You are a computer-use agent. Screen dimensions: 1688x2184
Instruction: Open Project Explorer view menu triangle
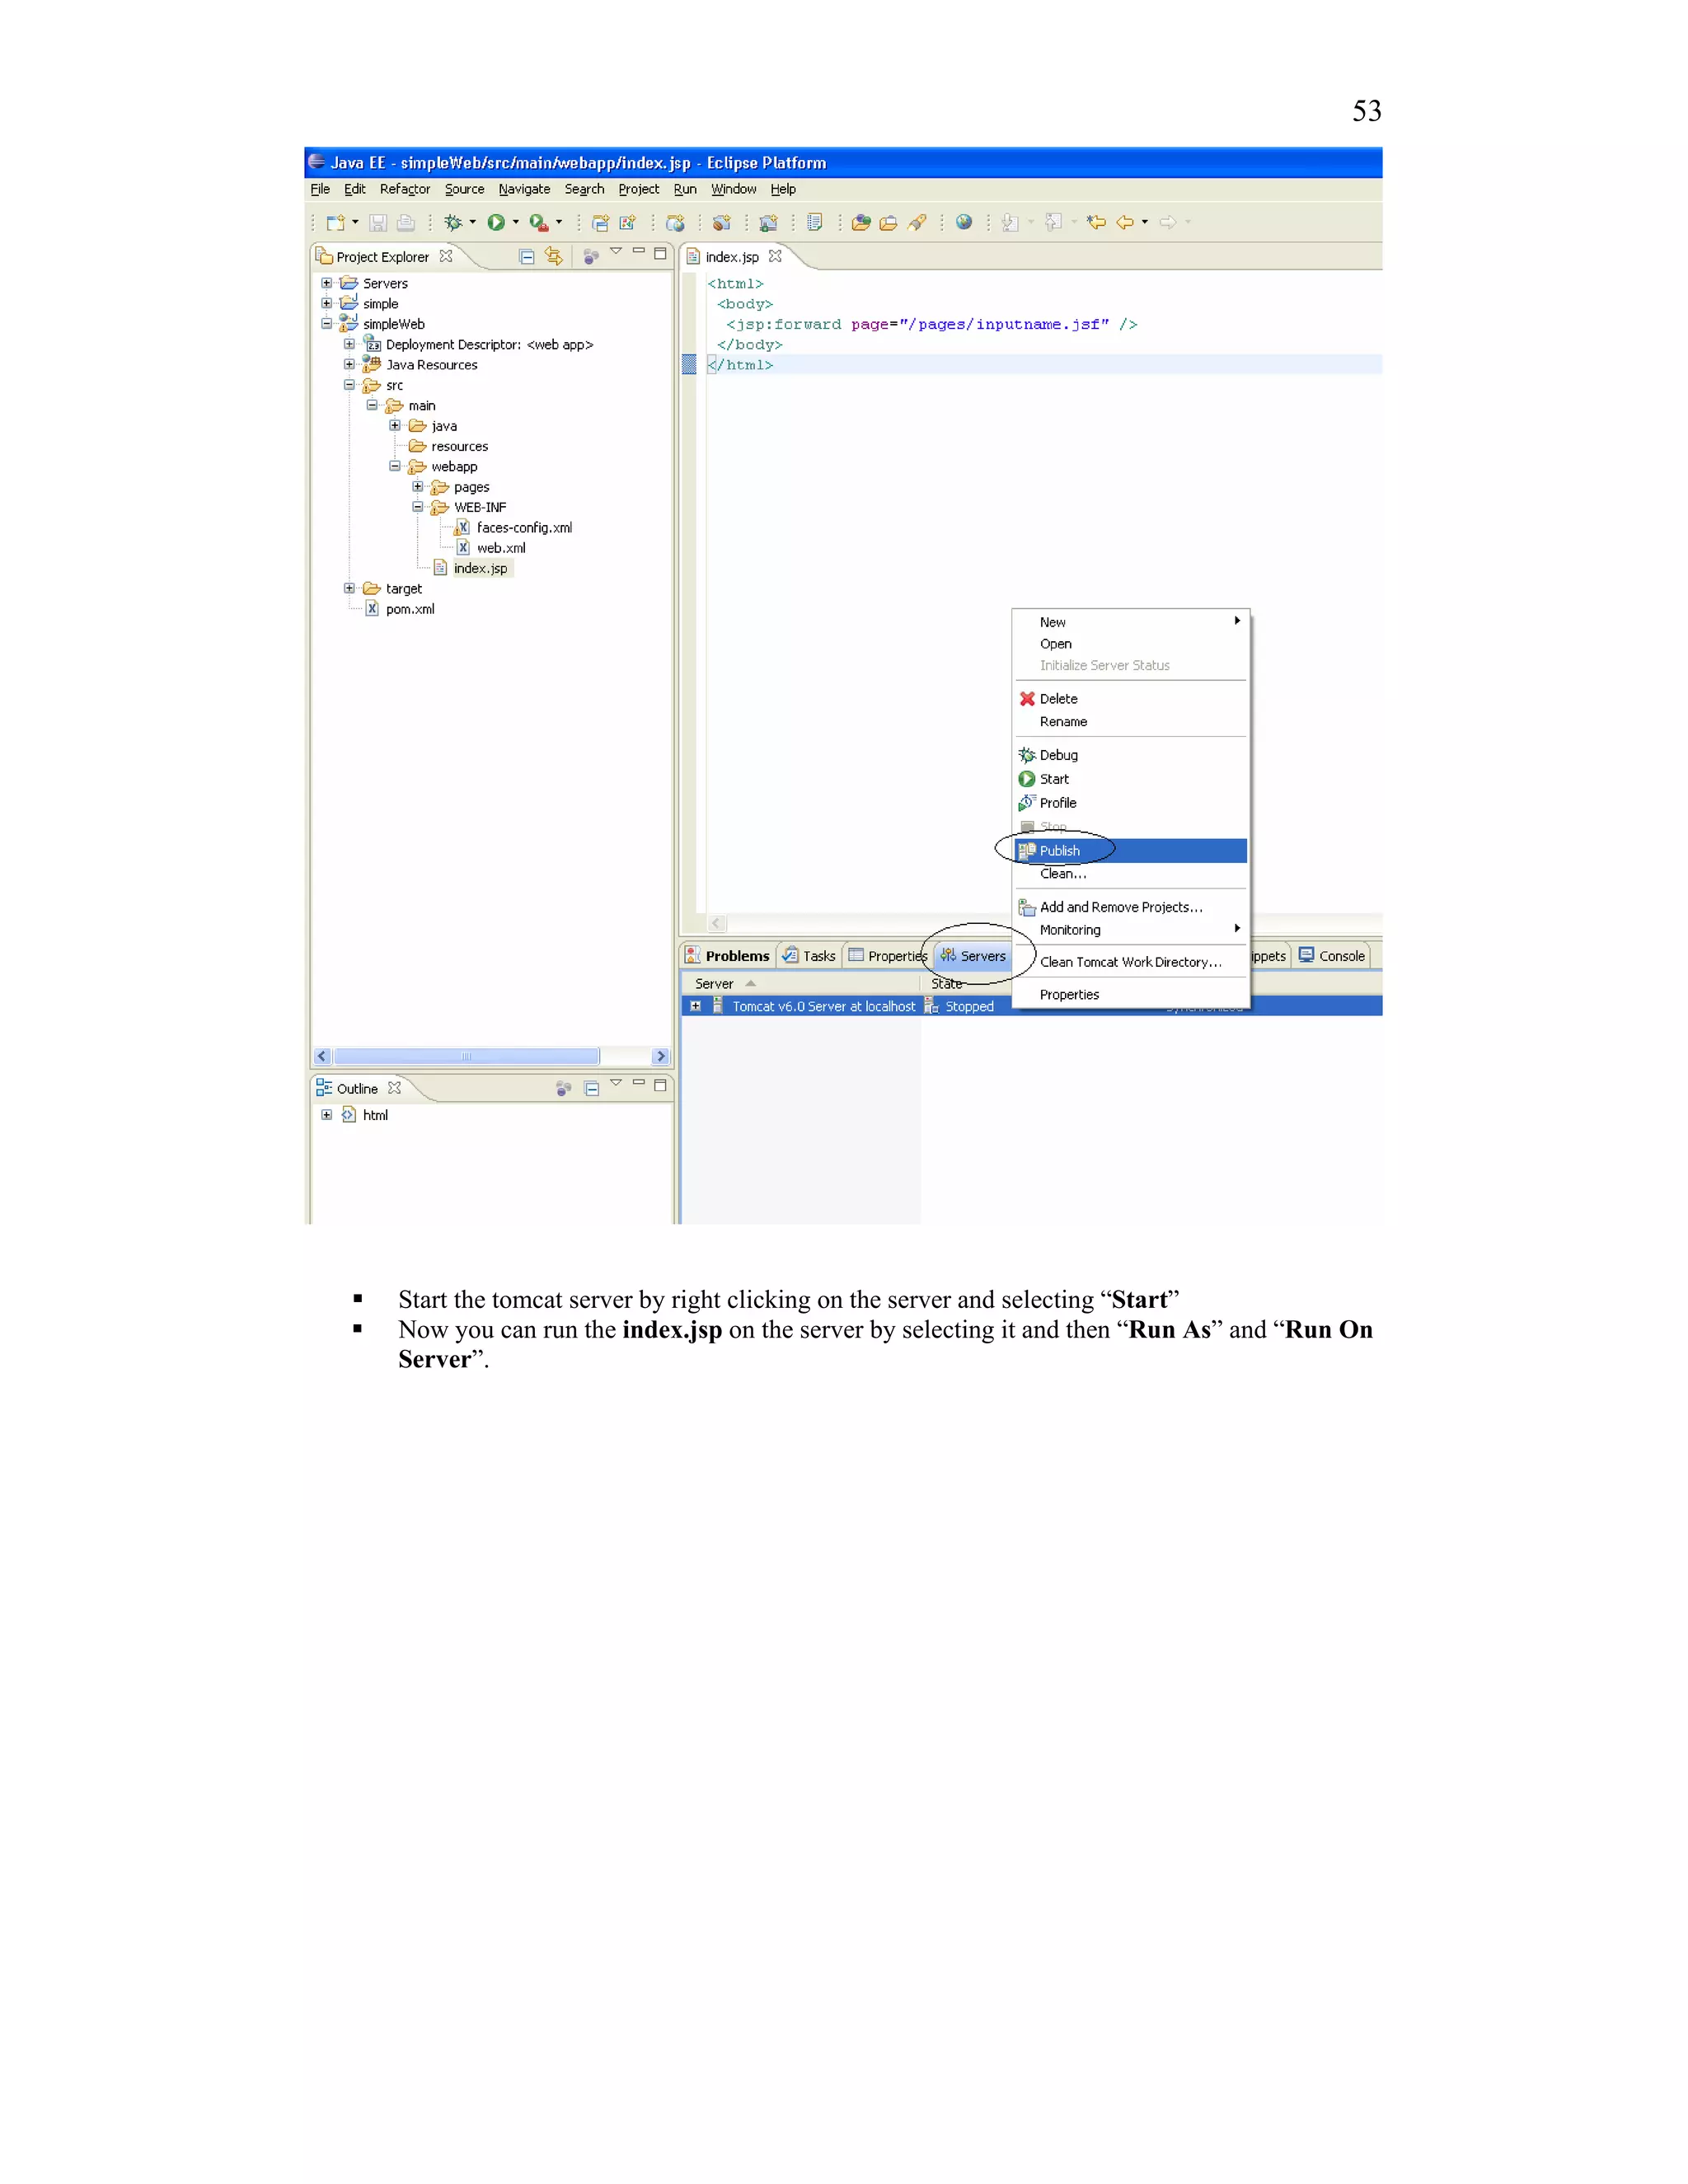pyautogui.click(x=616, y=252)
